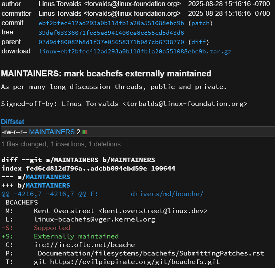Click the BCACHEFS section heading line
The image size is (275, 268).
pos(22,203)
